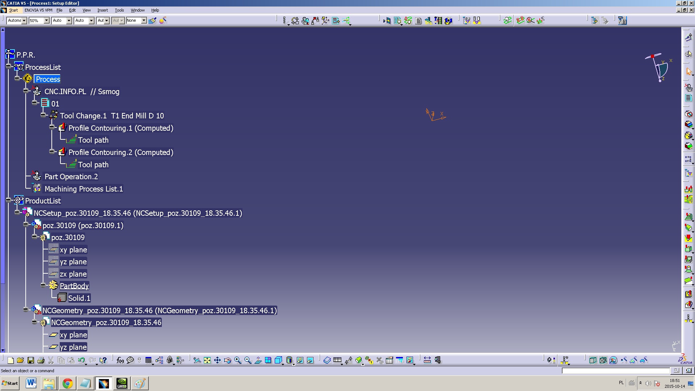Open the Start menu in menu bar
This screenshot has width=695, height=391.
(13, 10)
